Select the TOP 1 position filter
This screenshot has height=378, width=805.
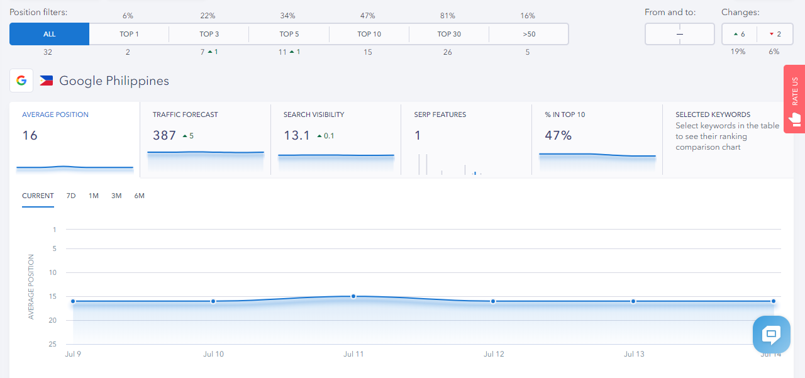click(129, 34)
